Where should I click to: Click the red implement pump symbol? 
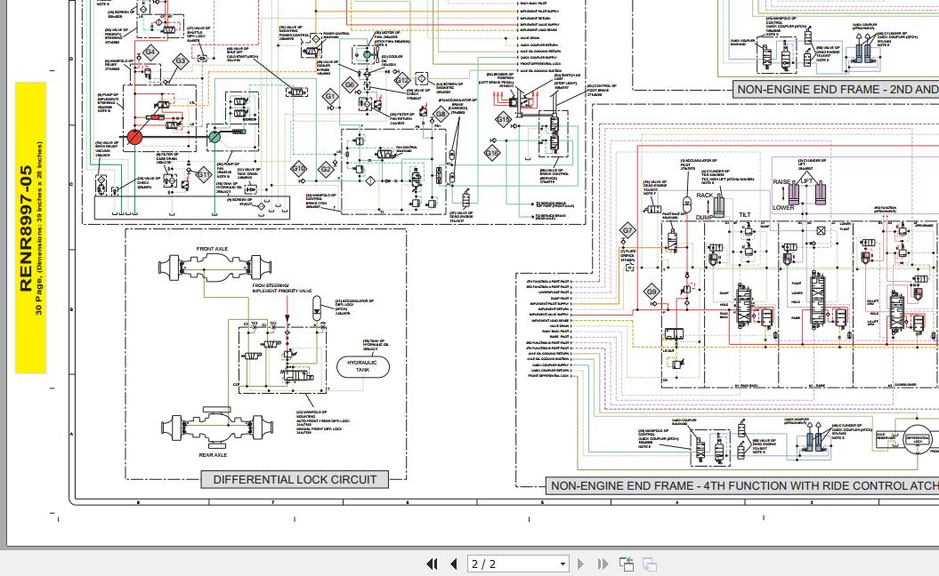[134, 138]
